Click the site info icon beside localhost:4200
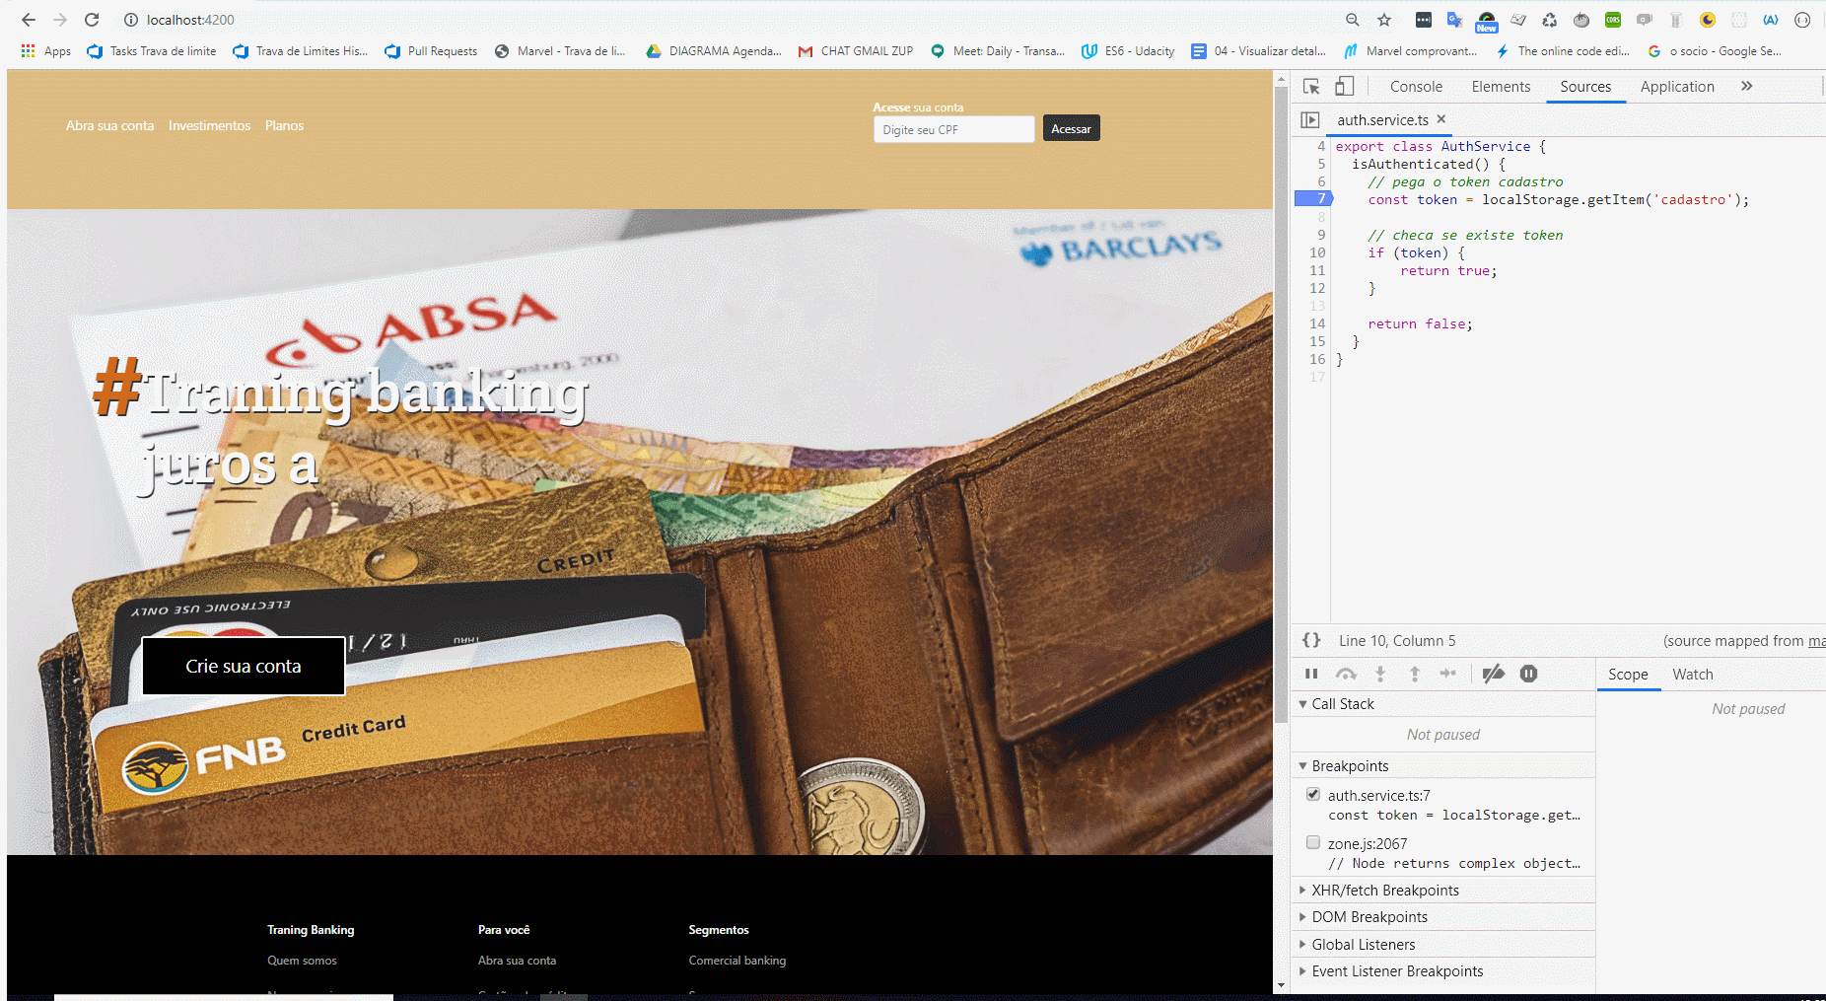This screenshot has height=1001, width=1826. pyautogui.click(x=130, y=20)
